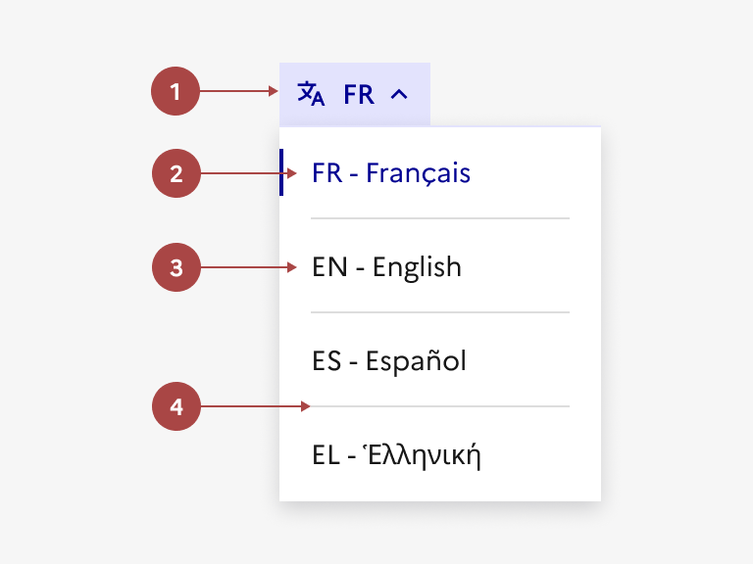
Task: Choose ES - Español option
Action: 389,361
